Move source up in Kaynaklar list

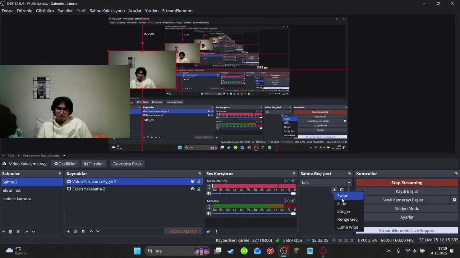91,231
